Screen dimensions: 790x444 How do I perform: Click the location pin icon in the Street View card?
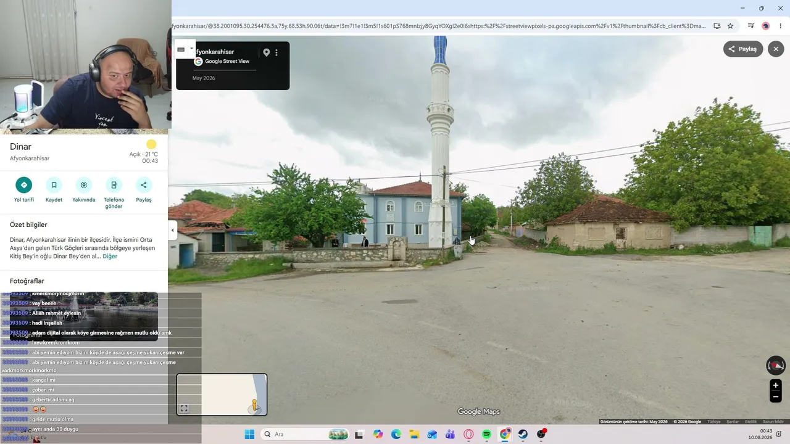[x=267, y=52]
